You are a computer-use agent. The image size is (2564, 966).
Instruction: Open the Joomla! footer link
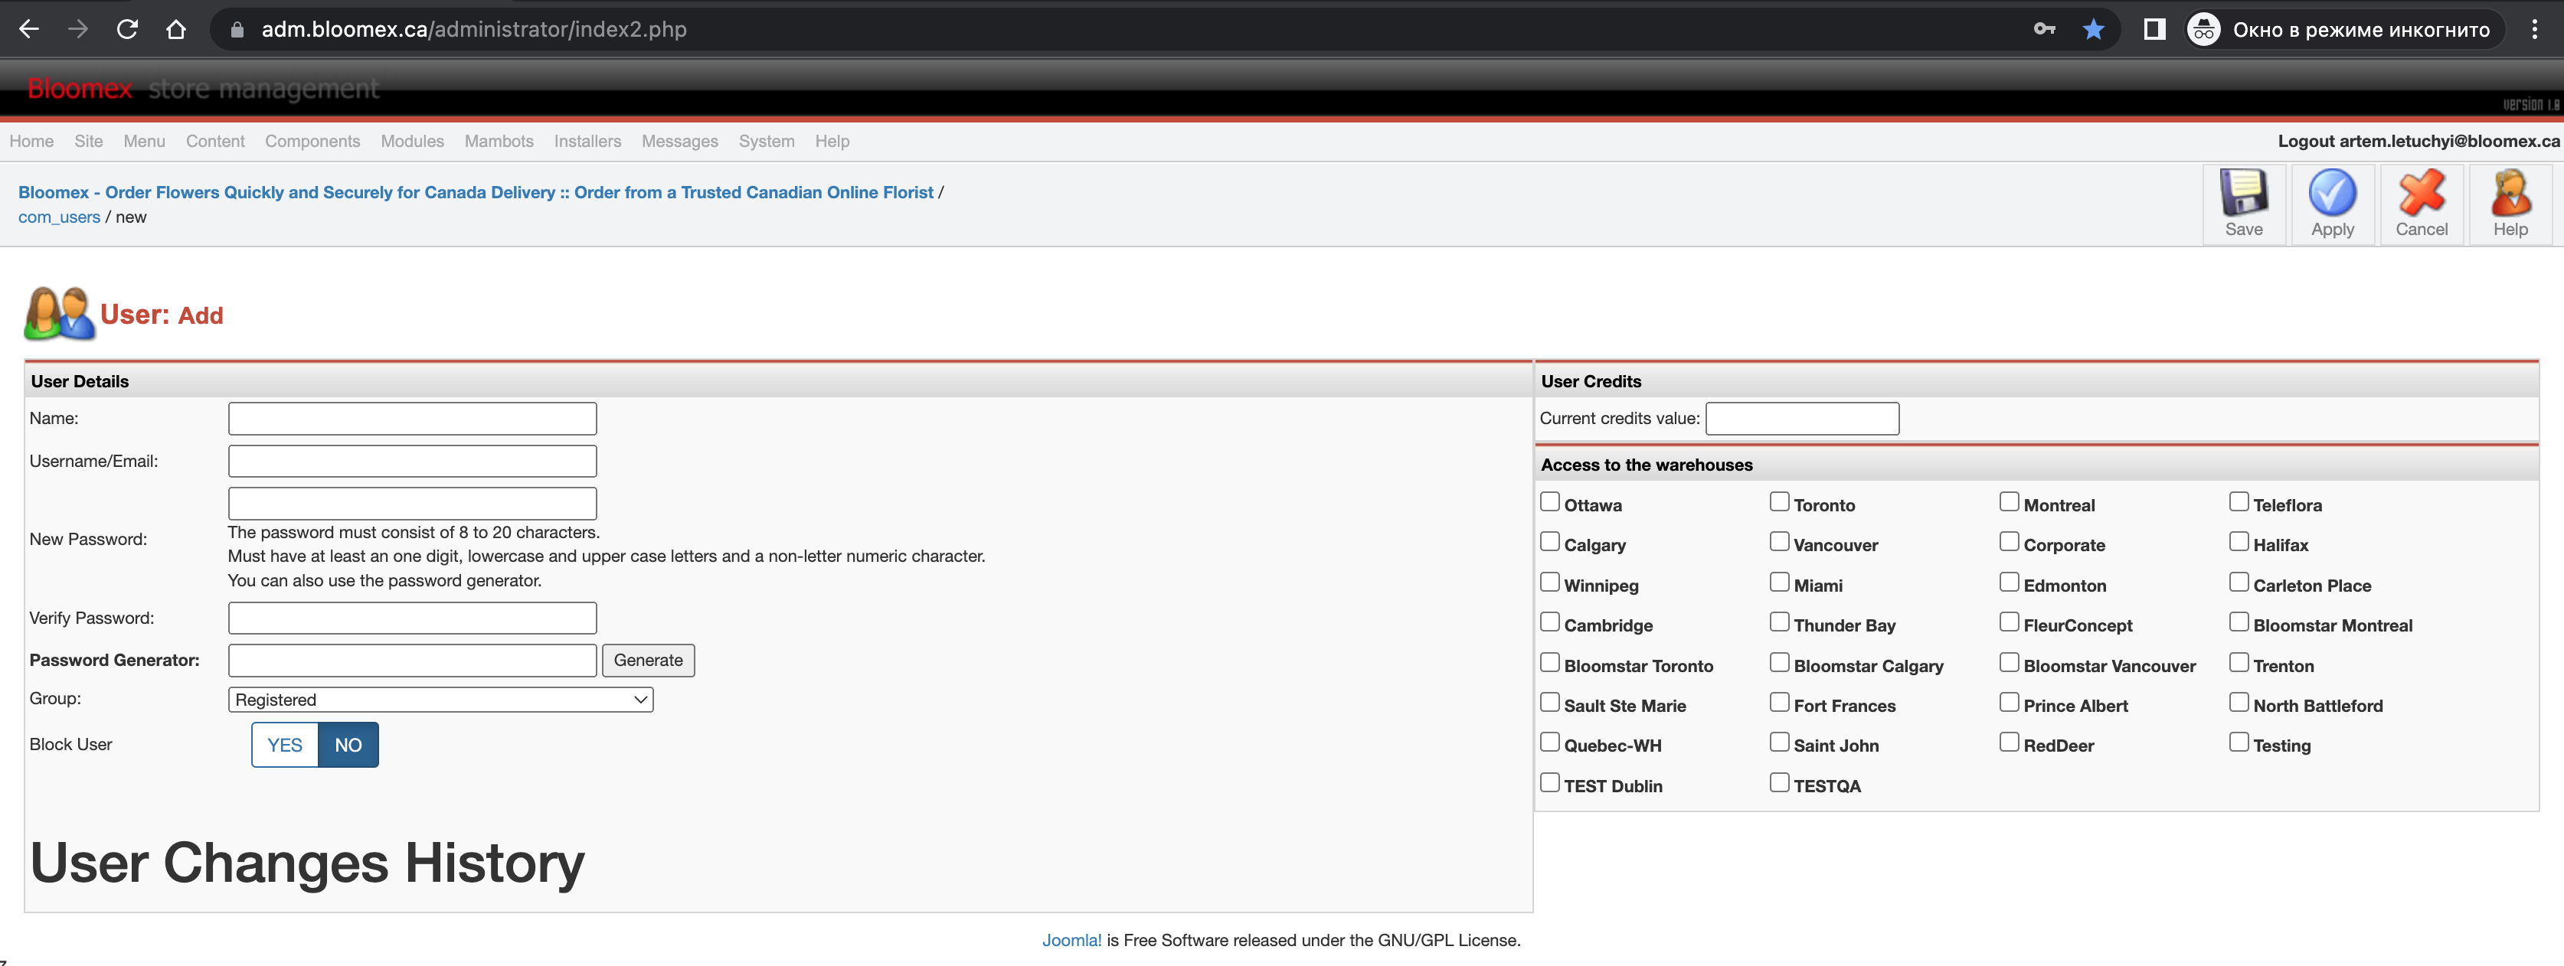(x=1071, y=940)
